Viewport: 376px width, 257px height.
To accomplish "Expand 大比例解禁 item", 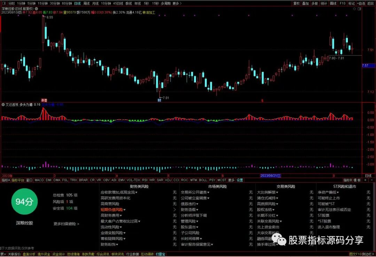I will [x=267, y=192].
